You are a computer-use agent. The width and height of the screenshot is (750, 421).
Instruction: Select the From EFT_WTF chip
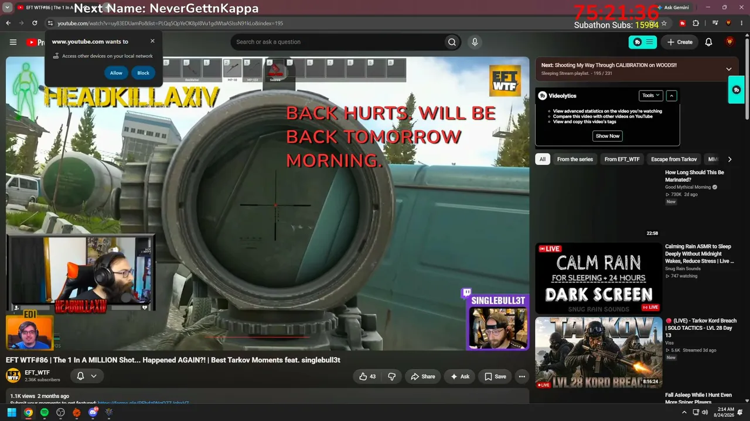click(x=622, y=159)
